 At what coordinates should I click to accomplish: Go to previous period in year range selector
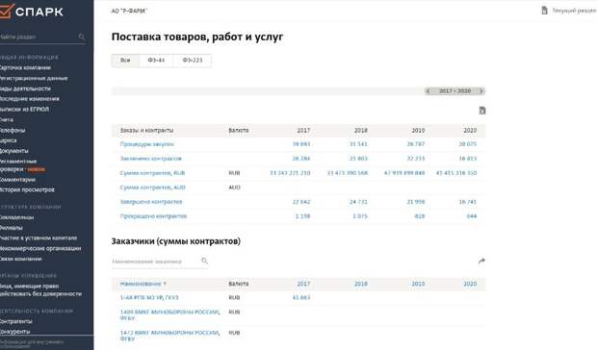coord(428,91)
